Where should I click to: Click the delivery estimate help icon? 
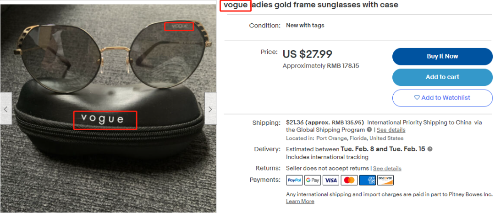pyautogui.click(x=430, y=149)
